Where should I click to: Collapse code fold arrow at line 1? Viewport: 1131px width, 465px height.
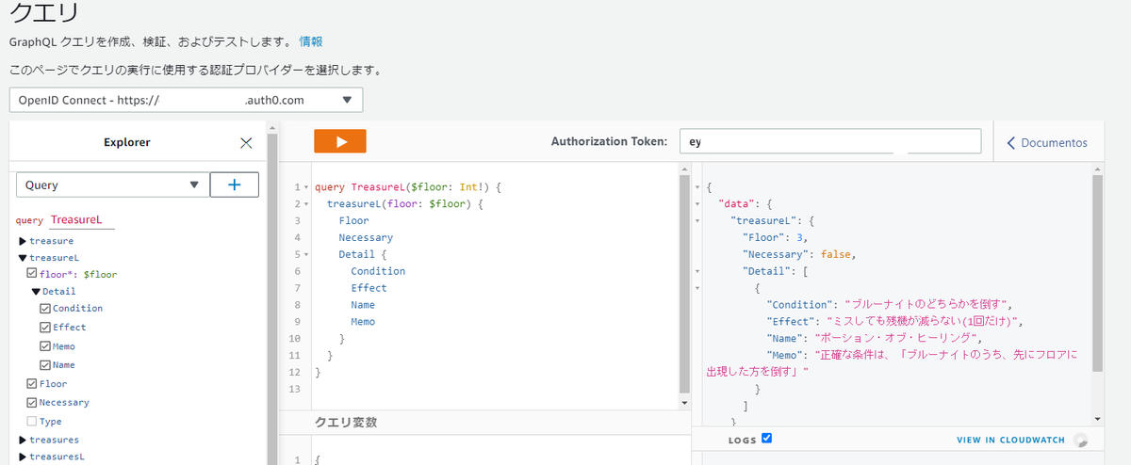tap(307, 187)
